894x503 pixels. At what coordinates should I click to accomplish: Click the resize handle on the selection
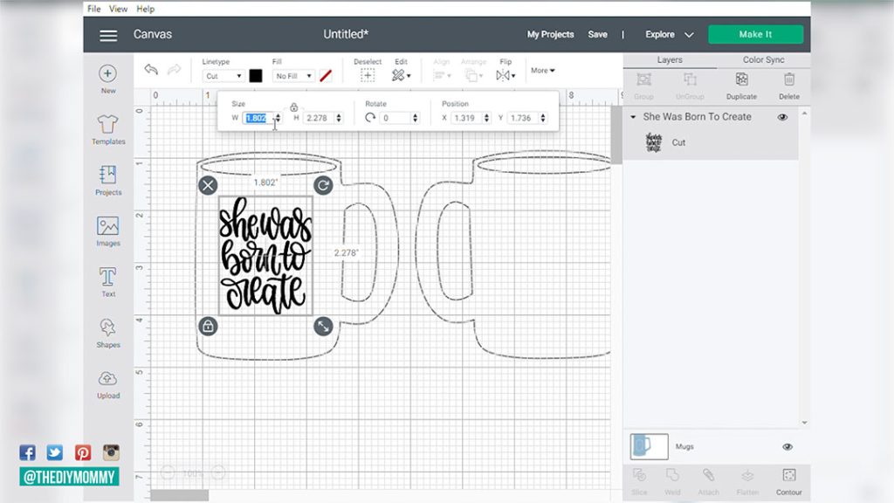(x=323, y=327)
